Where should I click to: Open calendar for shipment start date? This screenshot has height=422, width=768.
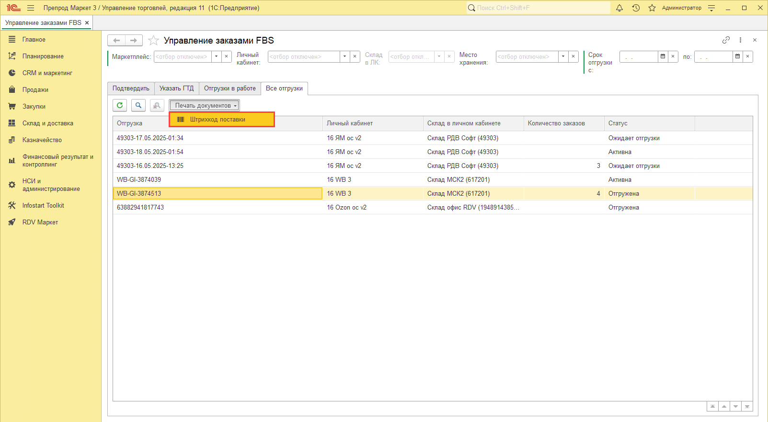point(663,56)
